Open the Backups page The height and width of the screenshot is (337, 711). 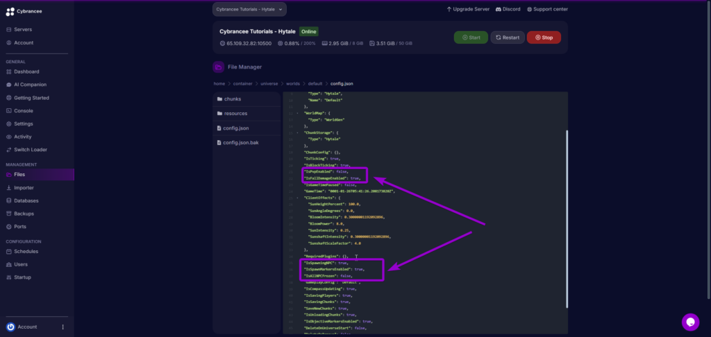(24, 214)
